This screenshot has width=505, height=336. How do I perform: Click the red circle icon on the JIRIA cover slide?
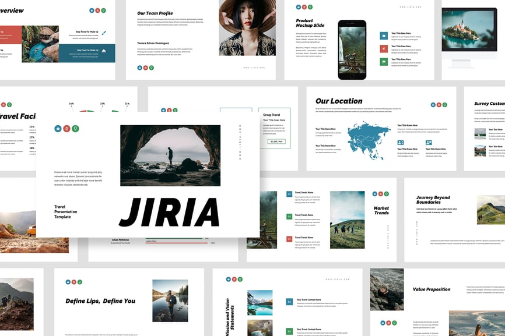coord(66,129)
